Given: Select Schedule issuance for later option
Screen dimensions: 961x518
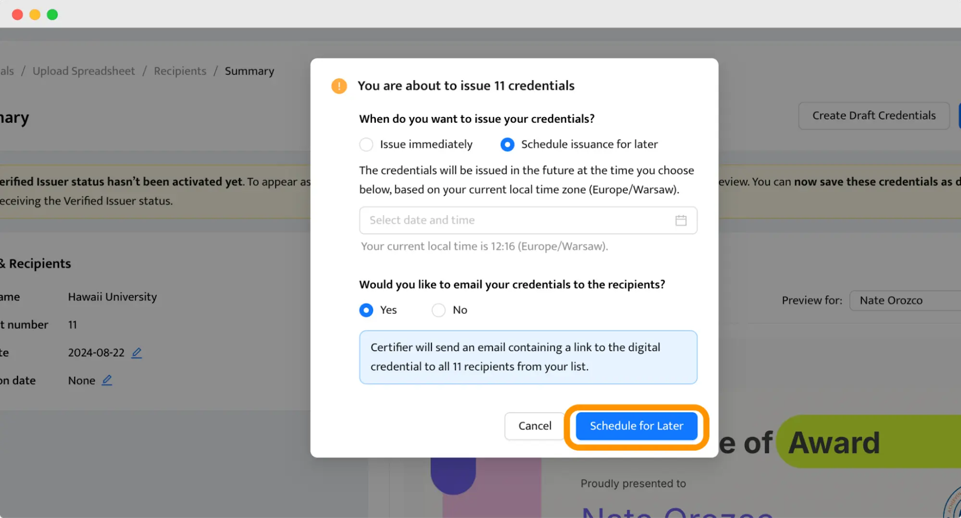Looking at the screenshot, I should coord(507,144).
